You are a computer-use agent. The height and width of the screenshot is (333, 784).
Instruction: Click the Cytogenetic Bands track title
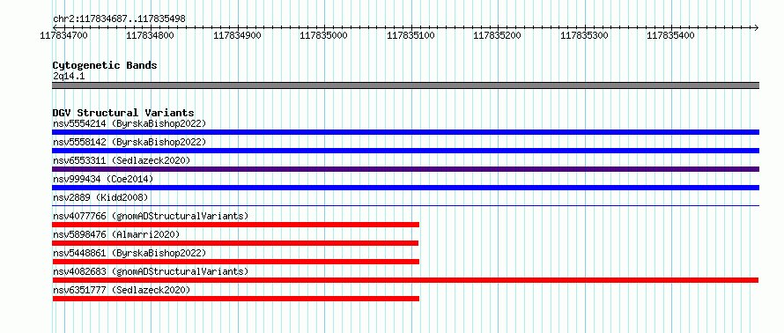[x=105, y=65]
